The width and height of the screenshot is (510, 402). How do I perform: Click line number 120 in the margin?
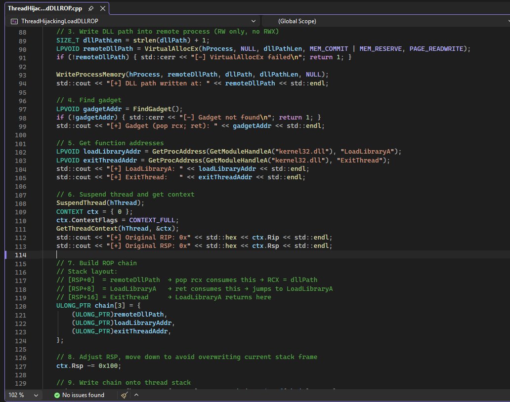(20, 307)
